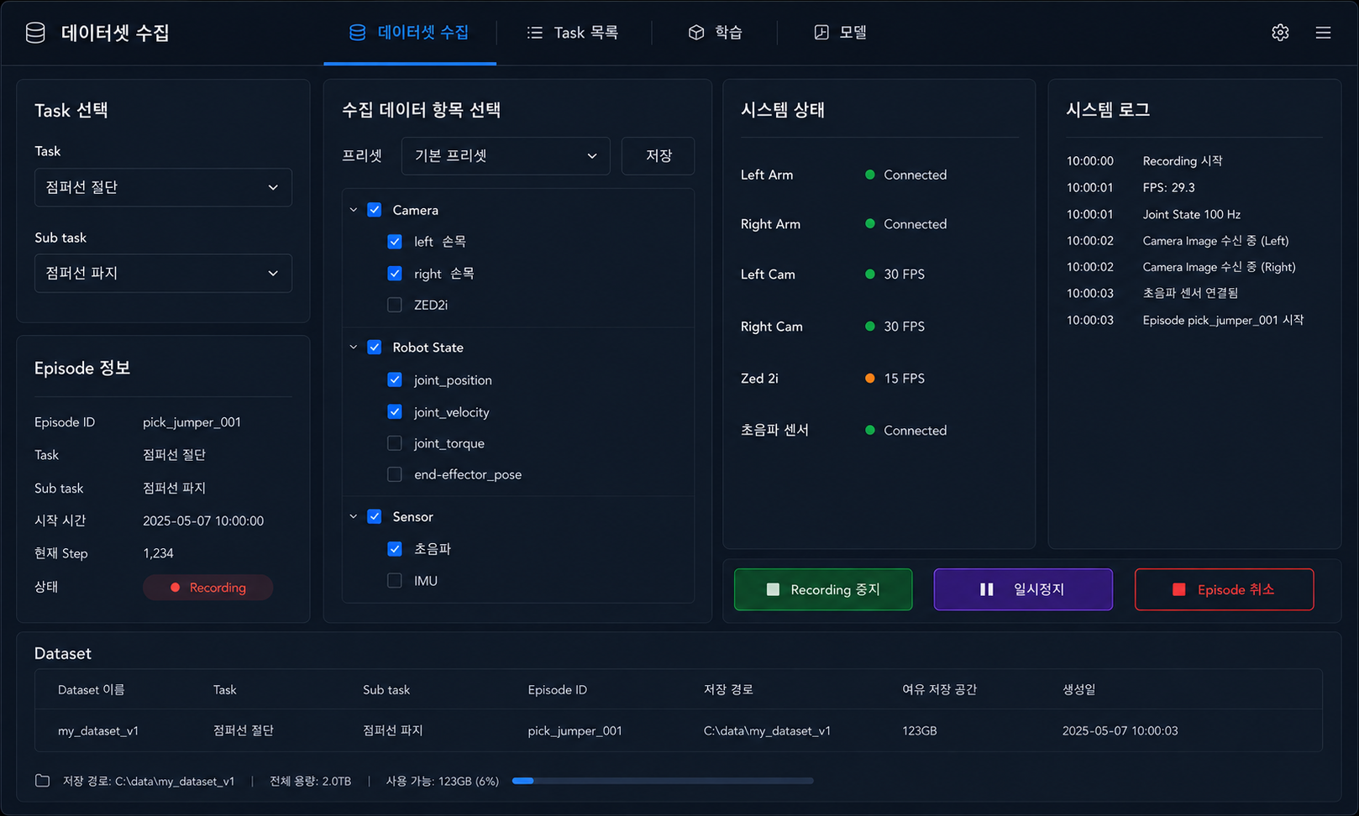1359x816 pixels.
Task: Go to the 학습 tab
Action: click(716, 33)
